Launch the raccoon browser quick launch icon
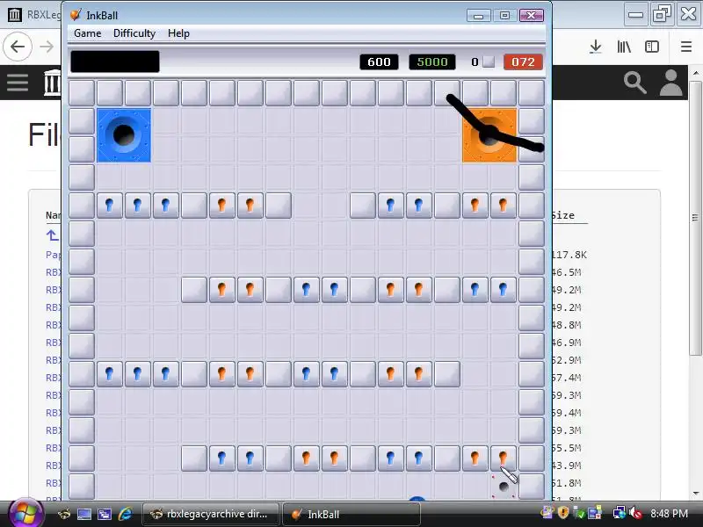The image size is (703, 527). pyautogui.click(x=63, y=514)
